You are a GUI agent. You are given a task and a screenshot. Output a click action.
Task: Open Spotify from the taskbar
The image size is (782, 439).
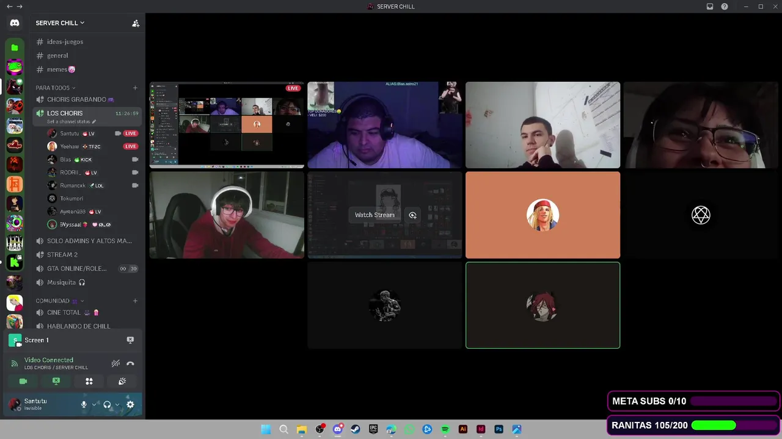[445, 429]
